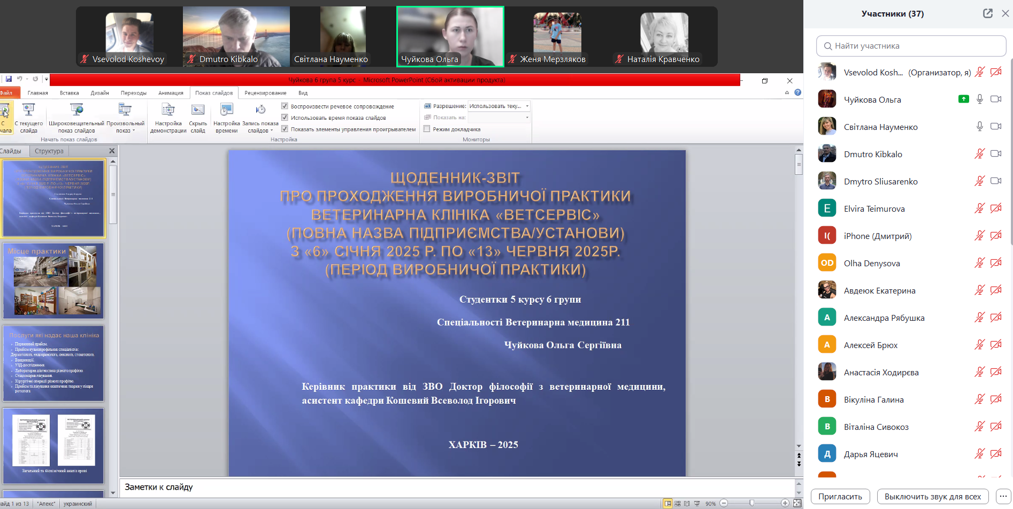Open Главная ribbon tab
This screenshot has width=1013, height=509.
[x=37, y=92]
